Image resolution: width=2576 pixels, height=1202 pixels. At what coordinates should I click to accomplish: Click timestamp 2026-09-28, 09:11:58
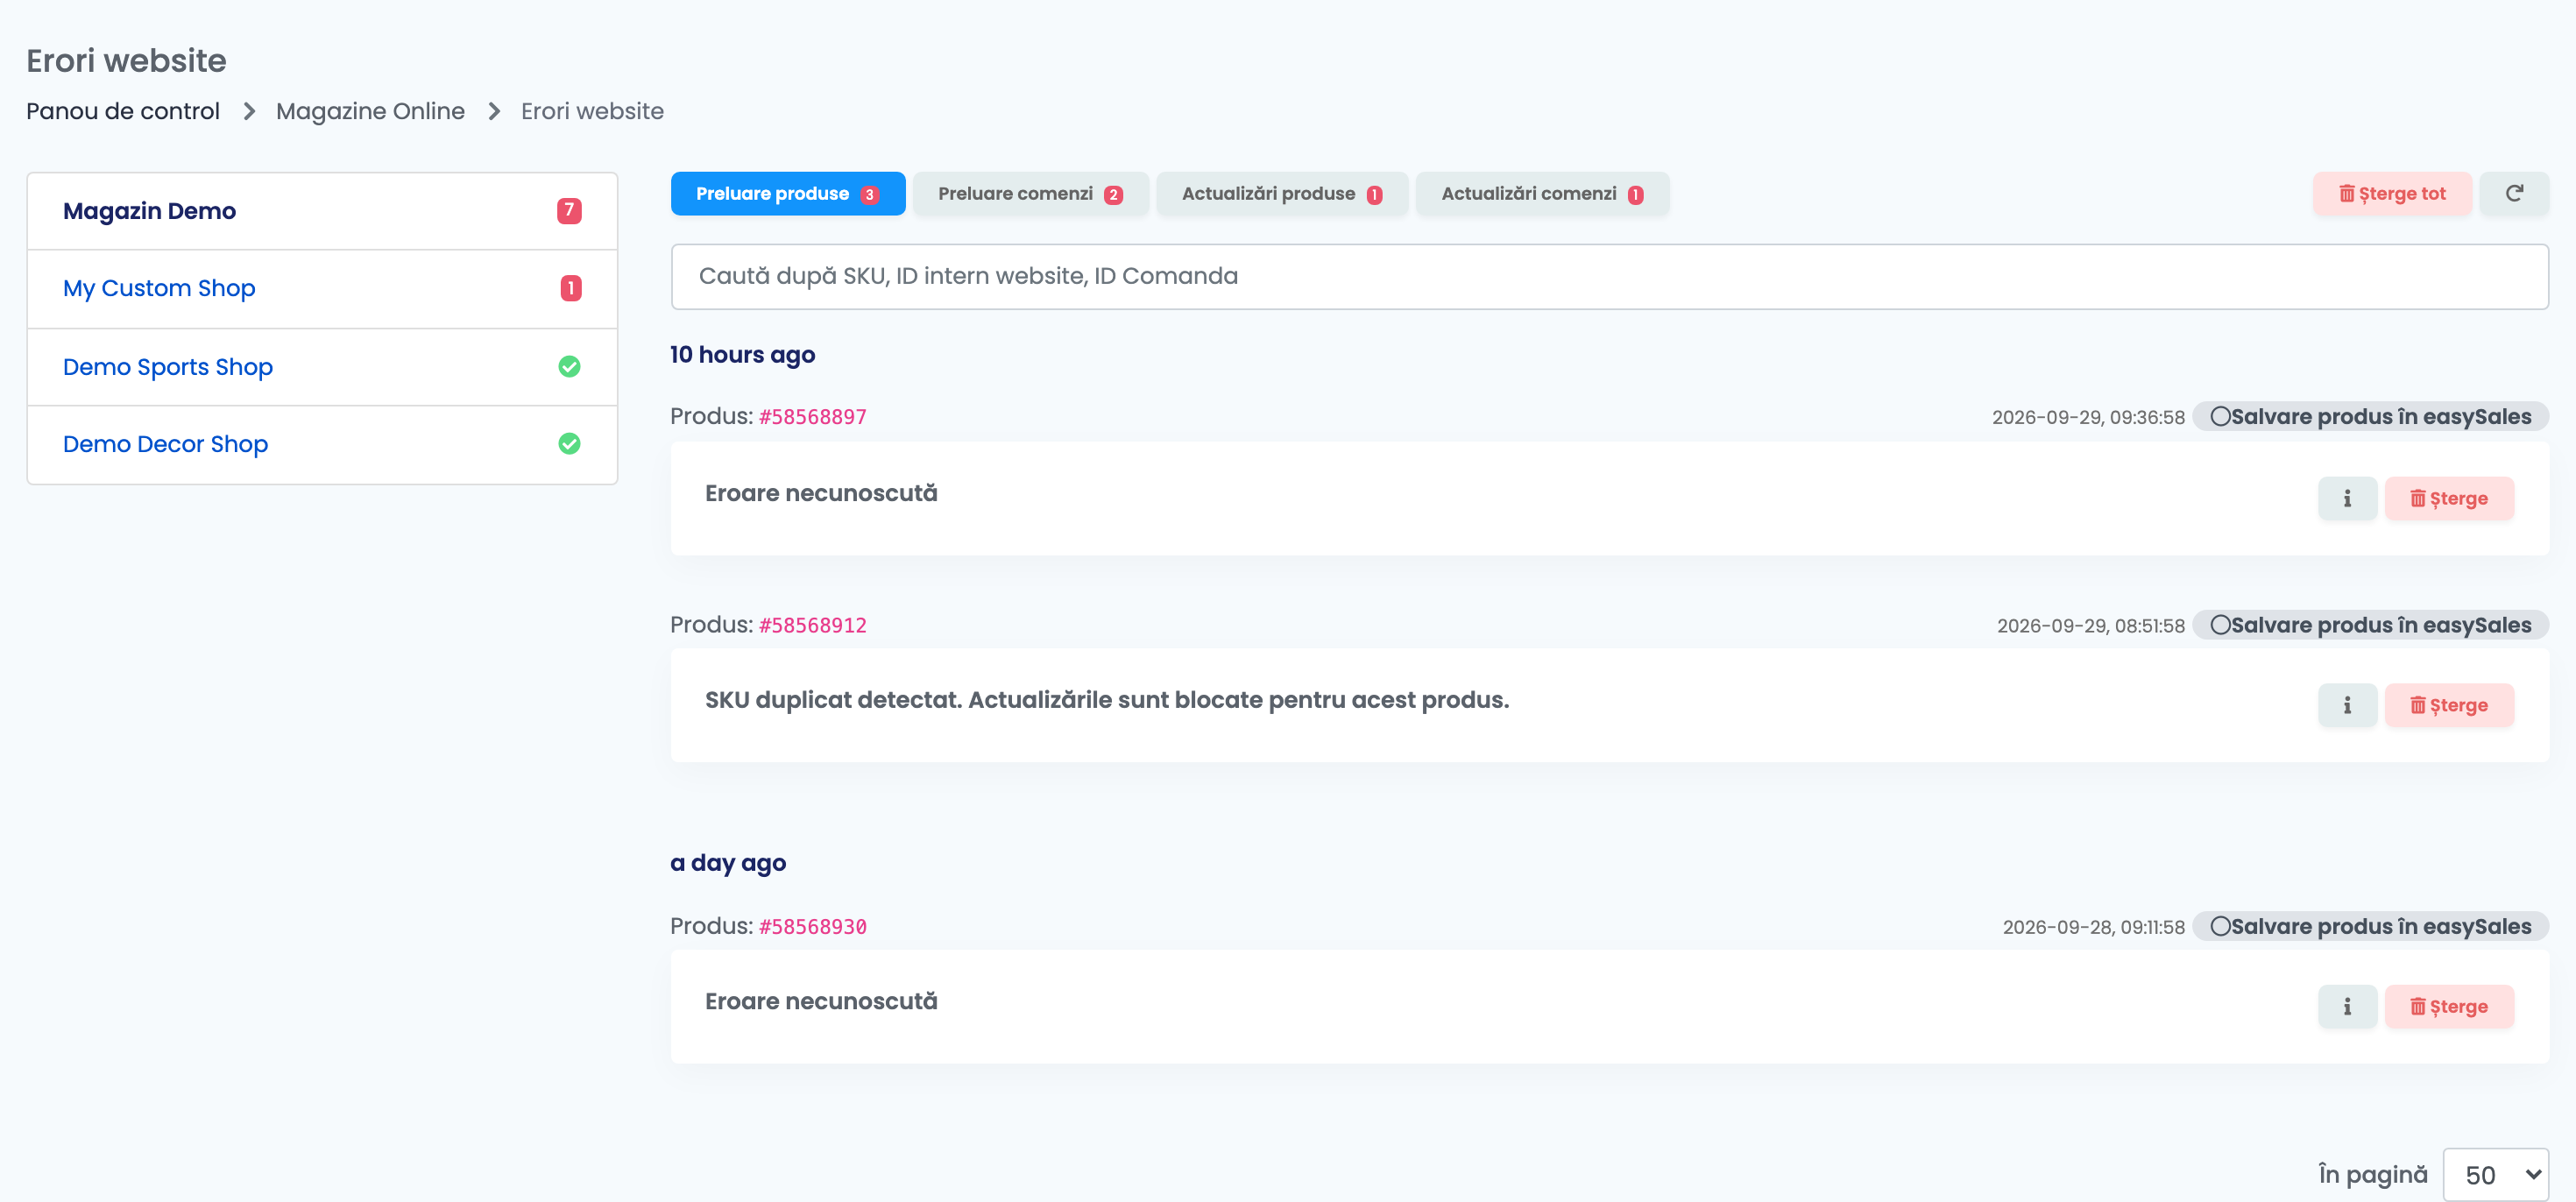coord(2094,927)
